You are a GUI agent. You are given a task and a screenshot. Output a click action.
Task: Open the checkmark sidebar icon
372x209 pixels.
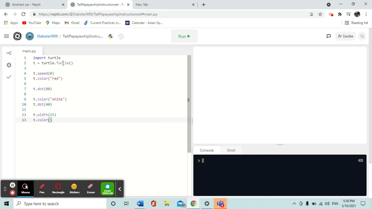(9, 77)
